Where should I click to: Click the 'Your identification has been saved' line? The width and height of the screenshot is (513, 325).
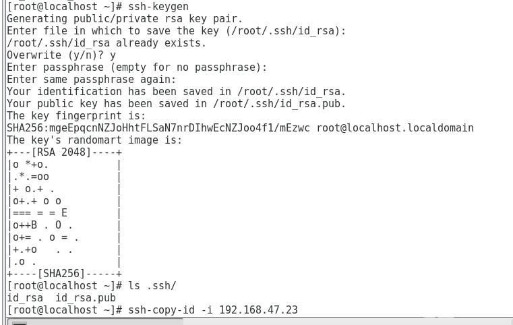[177, 91]
